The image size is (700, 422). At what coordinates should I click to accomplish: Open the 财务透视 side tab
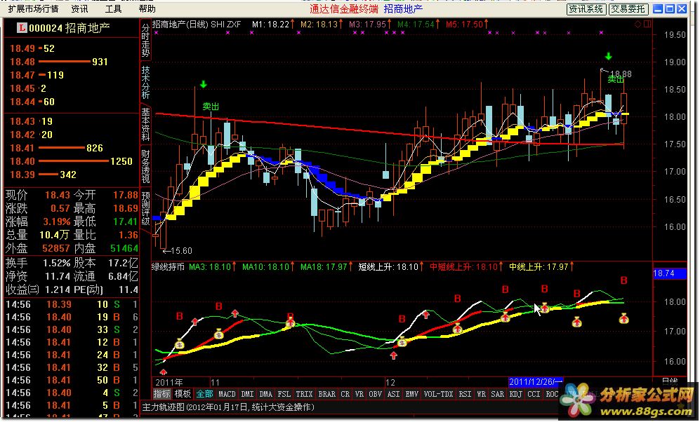click(145, 166)
